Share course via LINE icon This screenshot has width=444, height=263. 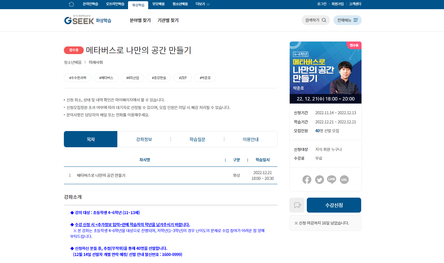tap(332, 180)
